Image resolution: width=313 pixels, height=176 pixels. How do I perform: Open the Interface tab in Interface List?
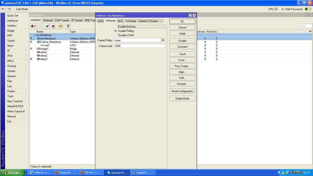tap(36, 20)
